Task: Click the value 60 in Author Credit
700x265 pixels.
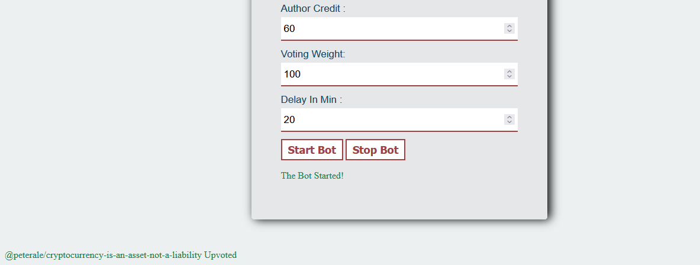Action: point(289,28)
